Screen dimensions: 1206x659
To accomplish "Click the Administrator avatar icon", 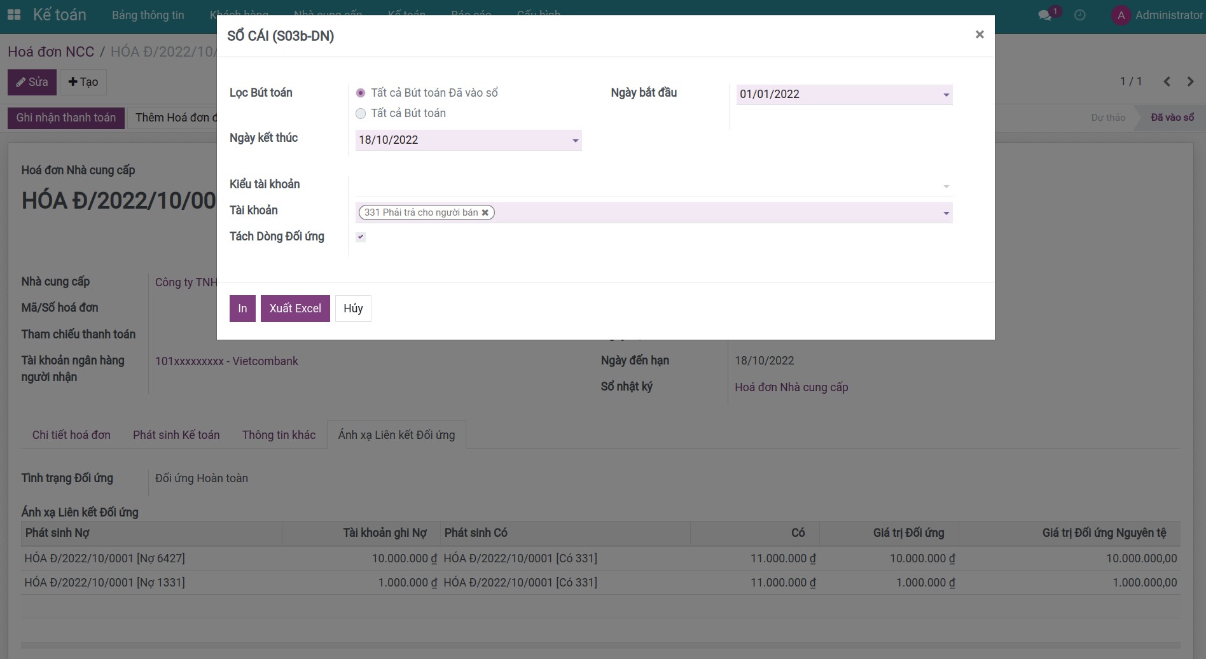I will pyautogui.click(x=1121, y=15).
